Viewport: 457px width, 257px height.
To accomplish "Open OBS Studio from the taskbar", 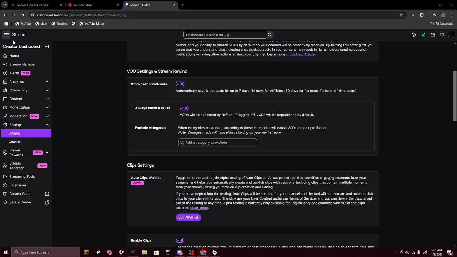I will point(191,252).
